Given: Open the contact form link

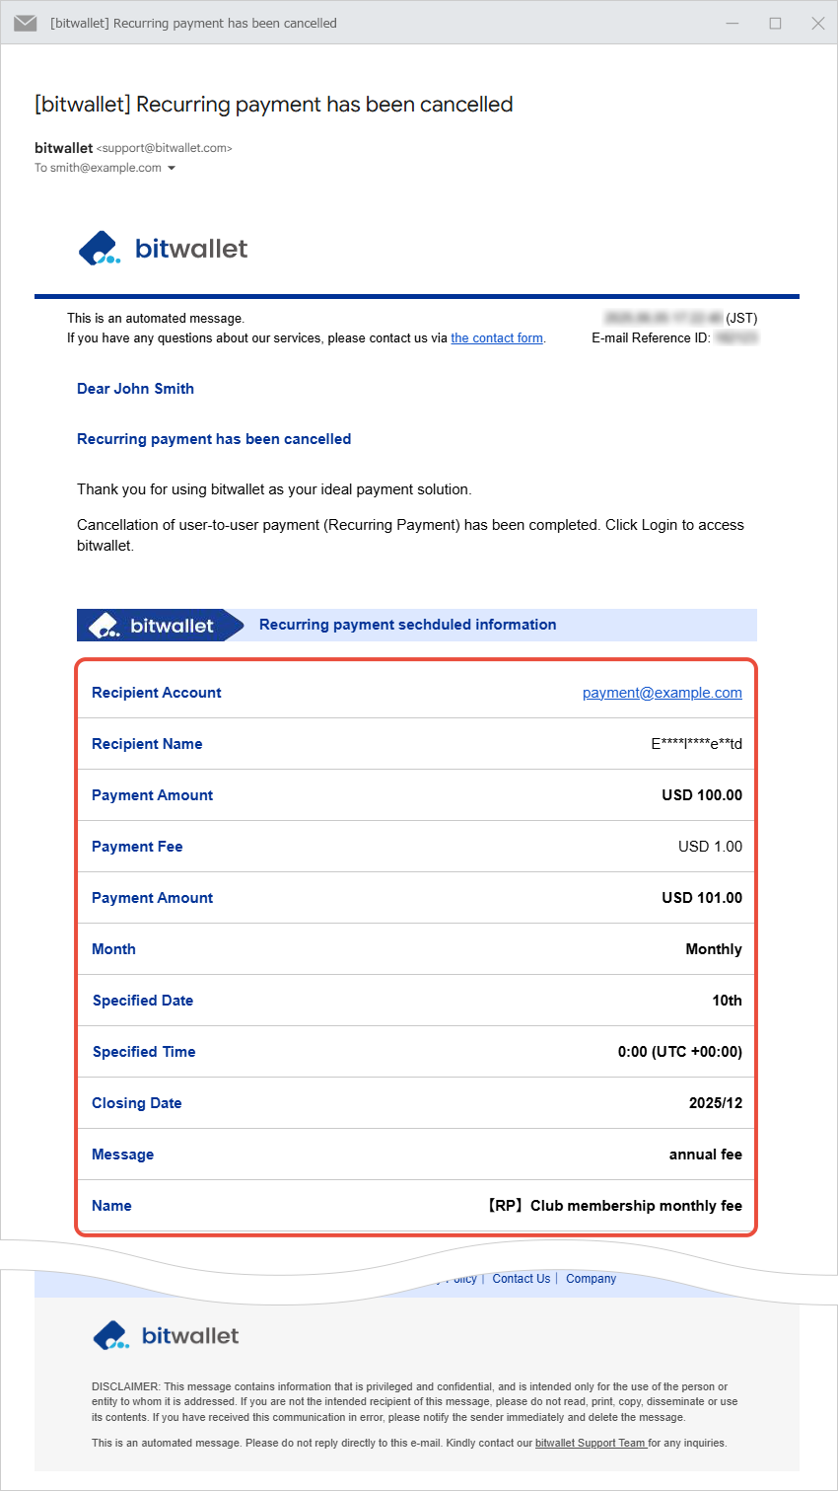Looking at the screenshot, I should (497, 338).
